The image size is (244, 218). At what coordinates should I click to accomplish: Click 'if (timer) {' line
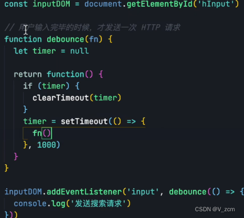[51, 86]
